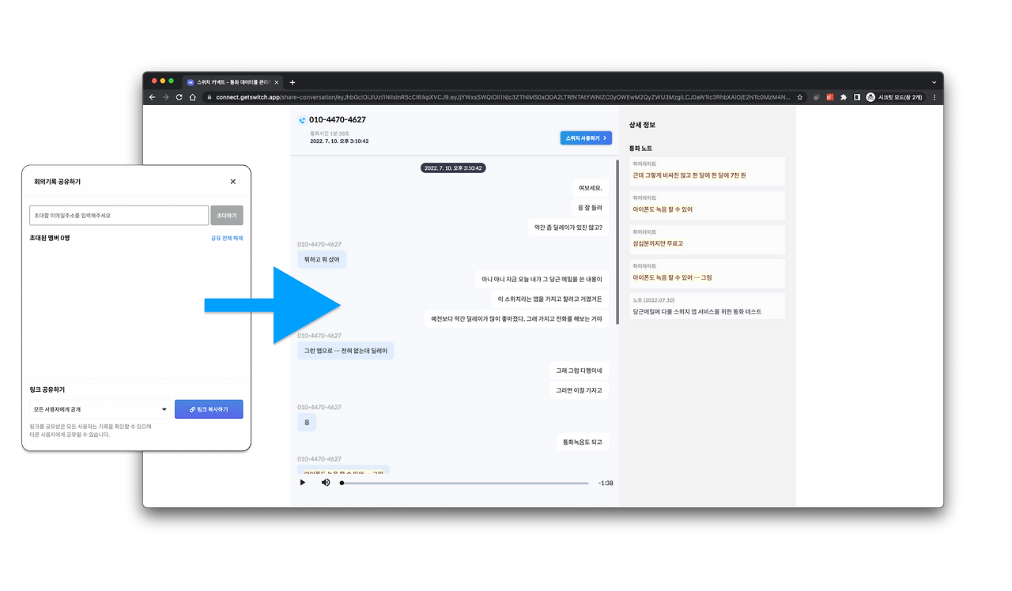The height and width of the screenshot is (591, 1012).
Task: Toggle the browser side panel icon
Action: coord(856,97)
